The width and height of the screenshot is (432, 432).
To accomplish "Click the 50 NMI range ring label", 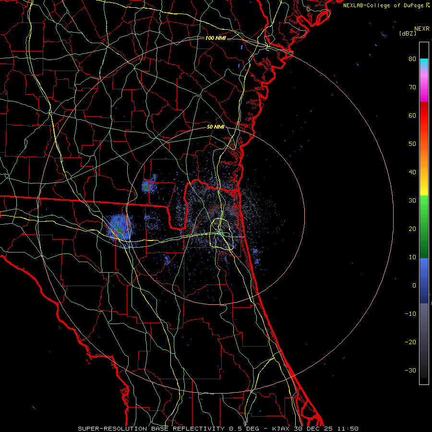I will pos(216,127).
